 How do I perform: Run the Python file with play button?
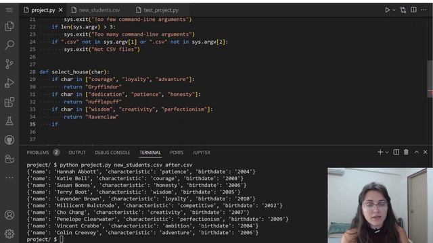(387, 10)
